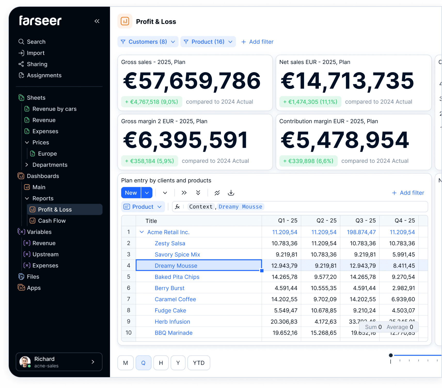Click the trend chart toolbar icon

tap(217, 193)
